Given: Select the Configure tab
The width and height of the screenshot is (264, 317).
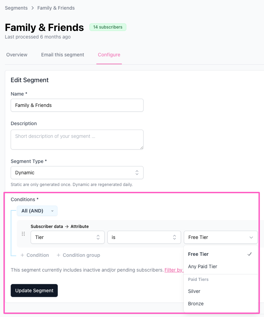Looking at the screenshot, I should click(x=109, y=55).
